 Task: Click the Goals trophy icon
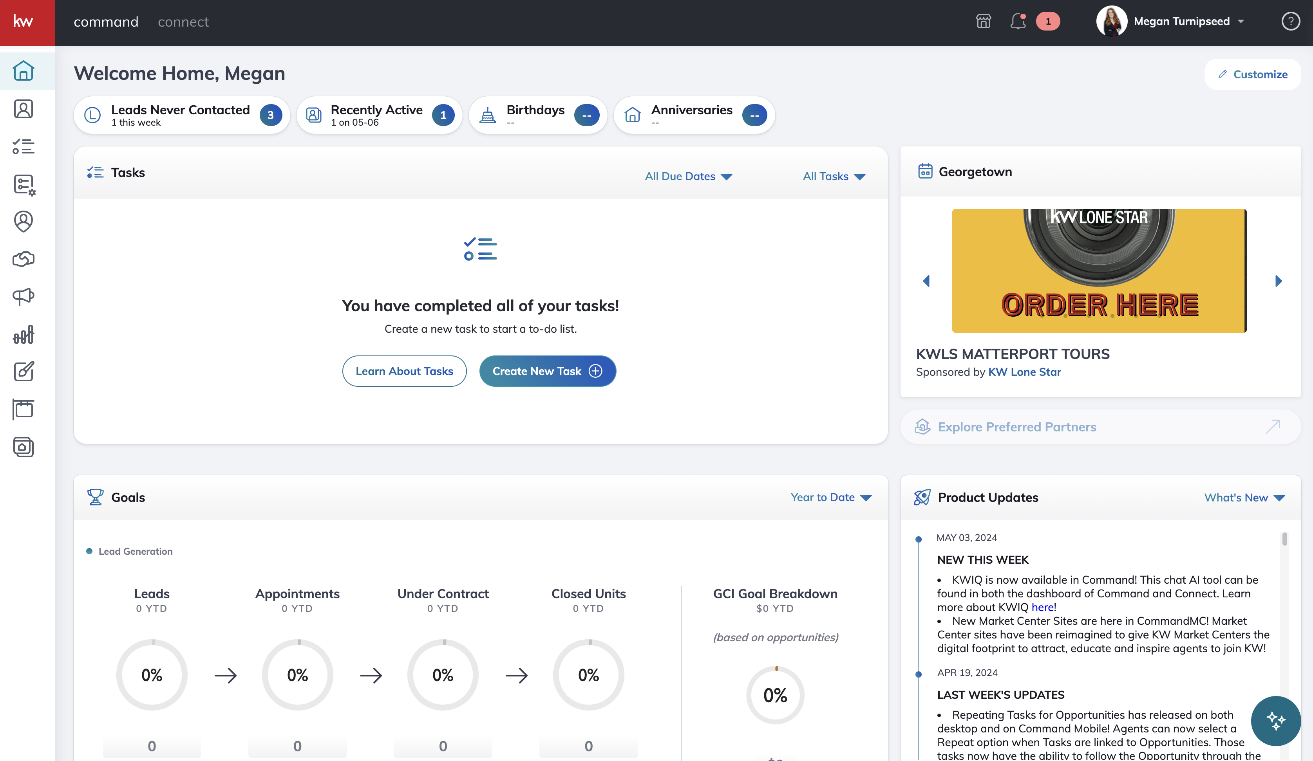(95, 497)
